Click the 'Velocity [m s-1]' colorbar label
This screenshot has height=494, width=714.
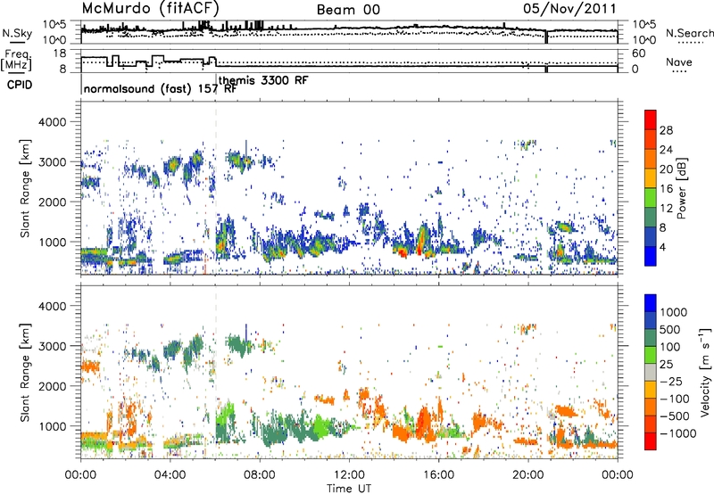[x=705, y=372]
